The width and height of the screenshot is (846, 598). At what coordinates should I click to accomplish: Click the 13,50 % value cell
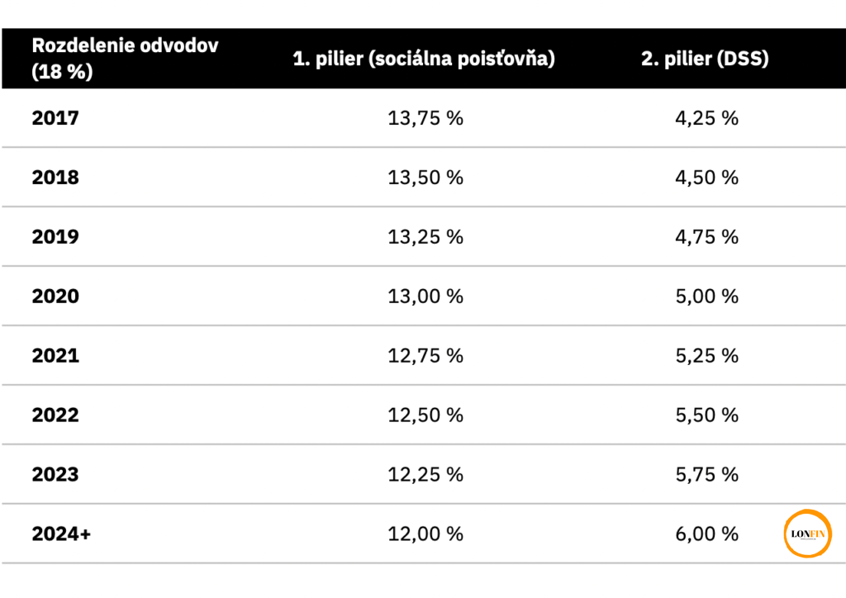pos(425,178)
